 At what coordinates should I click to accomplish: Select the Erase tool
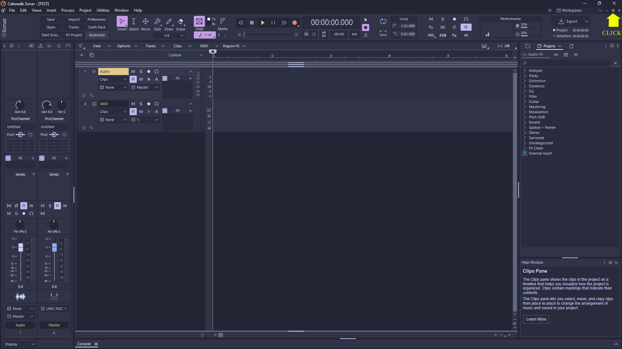pos(181,22)
